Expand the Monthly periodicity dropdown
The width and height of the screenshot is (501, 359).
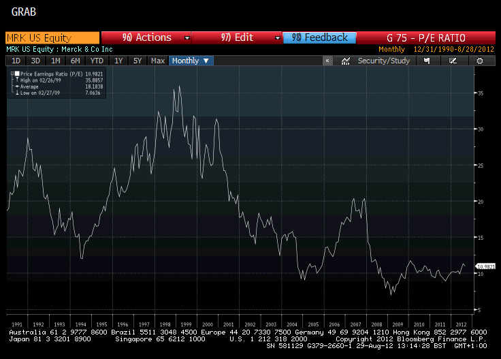tap(191, 61)
